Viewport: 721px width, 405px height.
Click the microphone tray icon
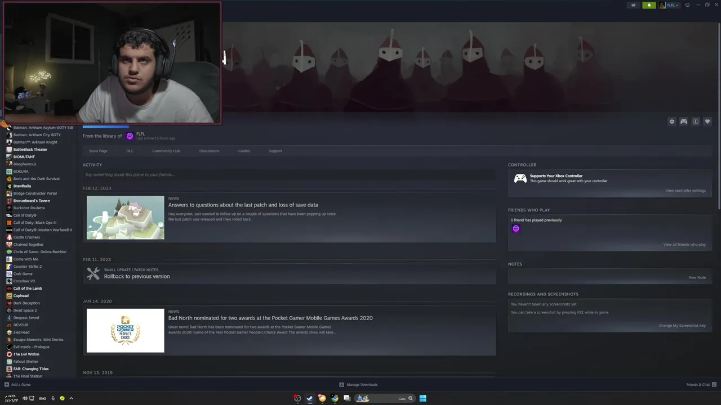(x=53, y=398)
